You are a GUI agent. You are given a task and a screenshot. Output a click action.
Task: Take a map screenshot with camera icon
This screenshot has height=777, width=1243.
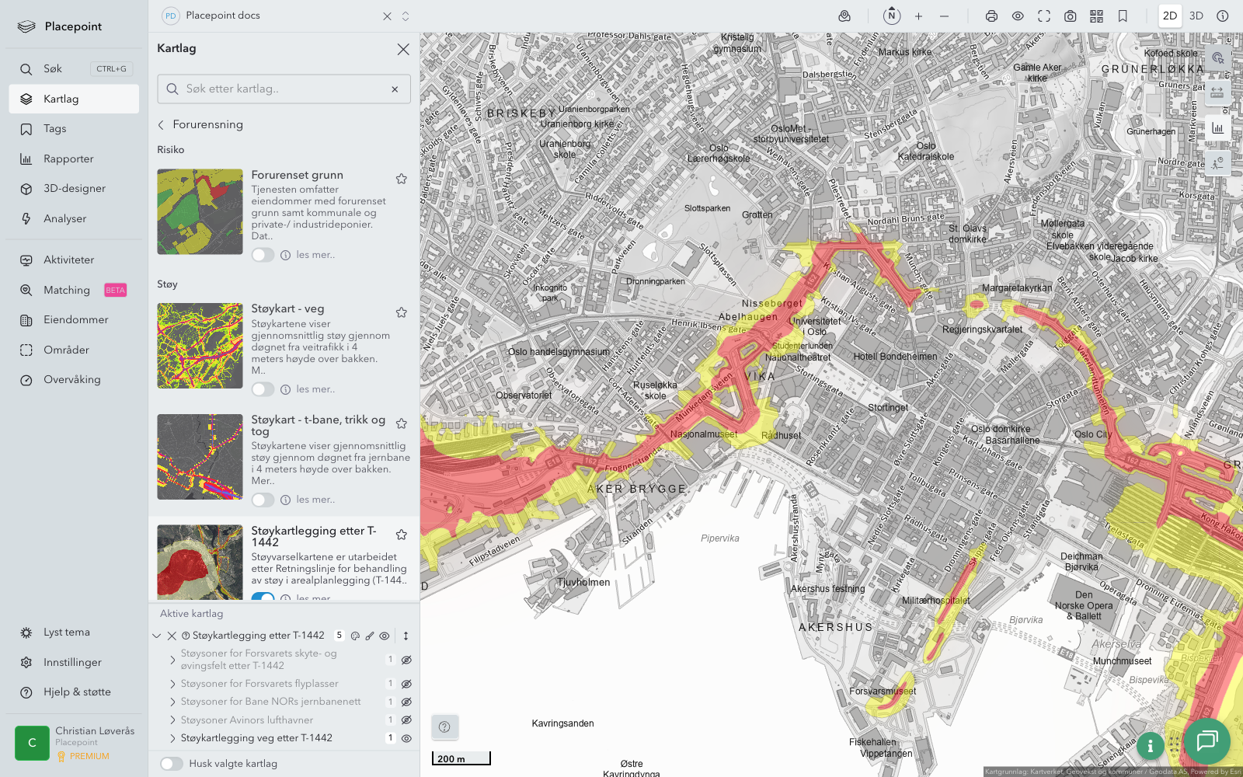(x=1070, y=16)
